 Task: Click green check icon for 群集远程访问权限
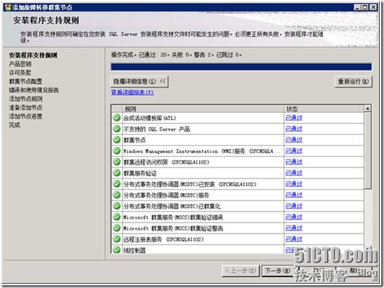[117, 162]
